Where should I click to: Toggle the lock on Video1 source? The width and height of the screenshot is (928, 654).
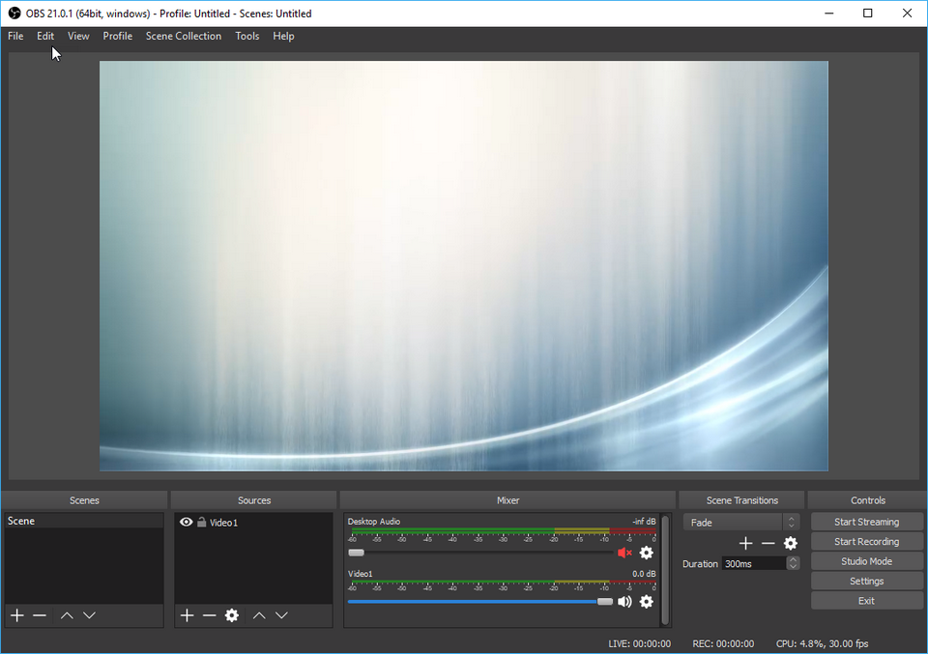[201, 523]
